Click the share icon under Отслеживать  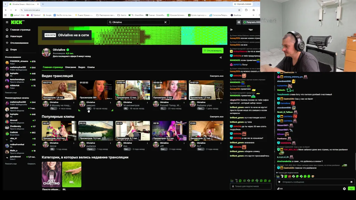(221, 57)
